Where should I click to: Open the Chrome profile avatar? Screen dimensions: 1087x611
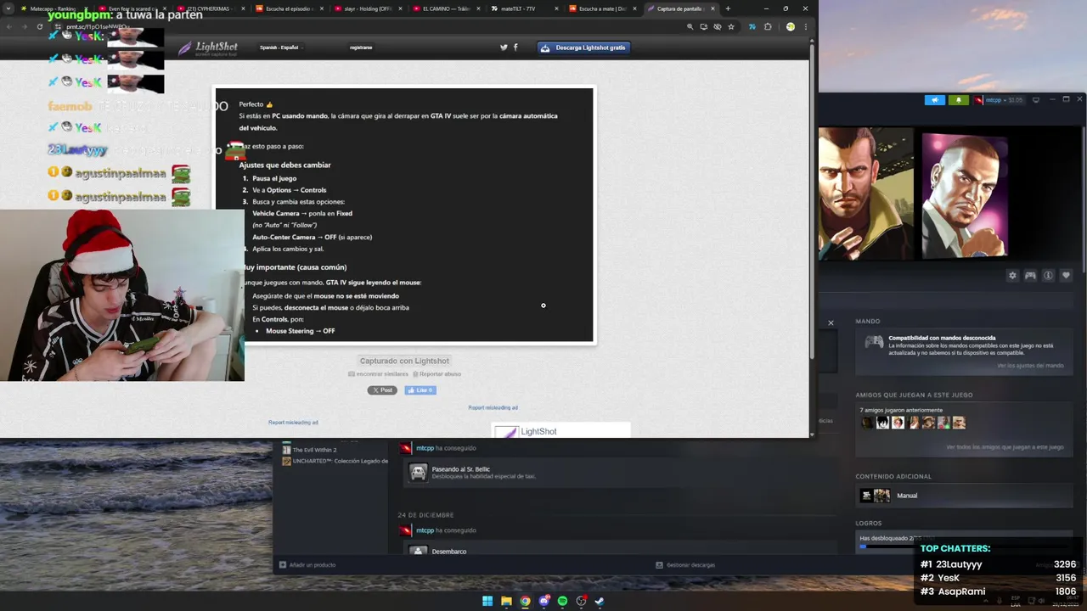[791, 26]
